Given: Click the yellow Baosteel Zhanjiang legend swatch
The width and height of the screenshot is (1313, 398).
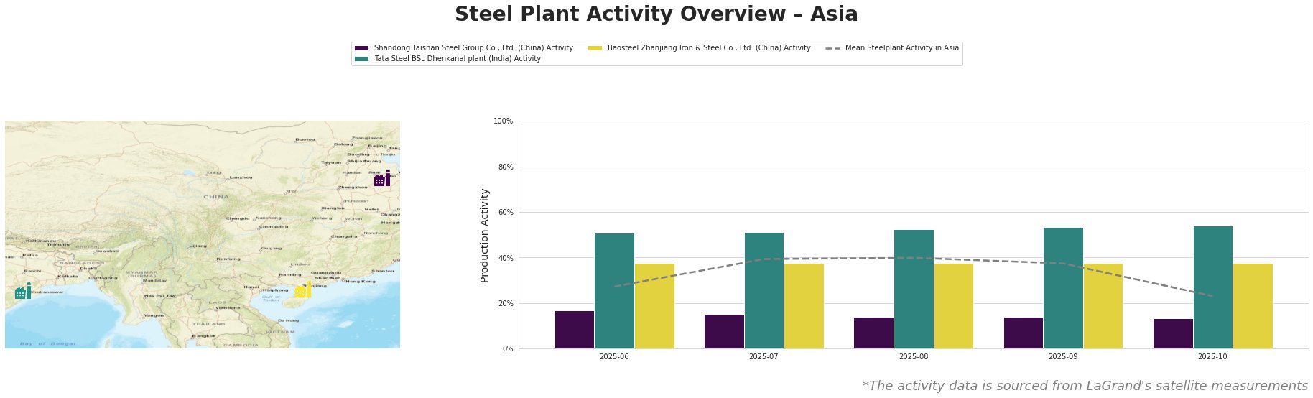Looking at the screenshot, I should [595, 48].
